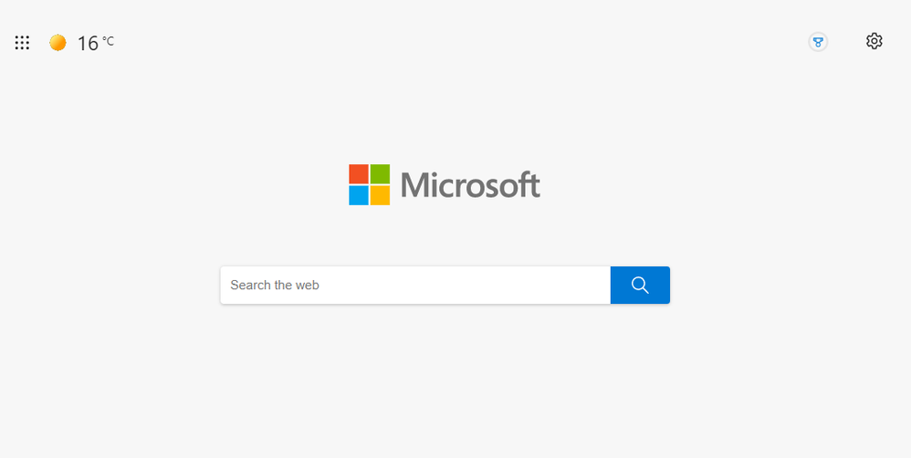
Task: Select the weather widget beside the app launcher
Action: pyautogui.click(x=82, y=43)
